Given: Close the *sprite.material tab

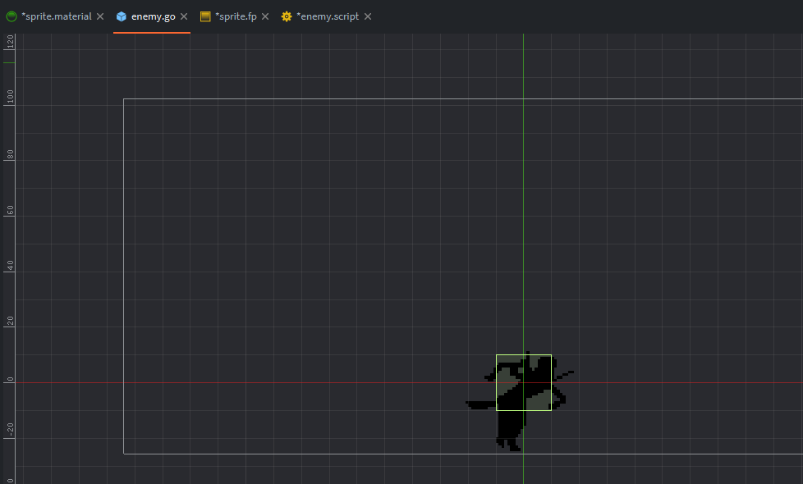Looking at the screenshot, I should 100,16.
